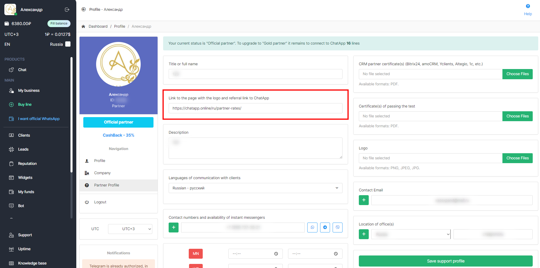
Task: Click the sidebar vertical scrollbar
Action: pos(71,117)
